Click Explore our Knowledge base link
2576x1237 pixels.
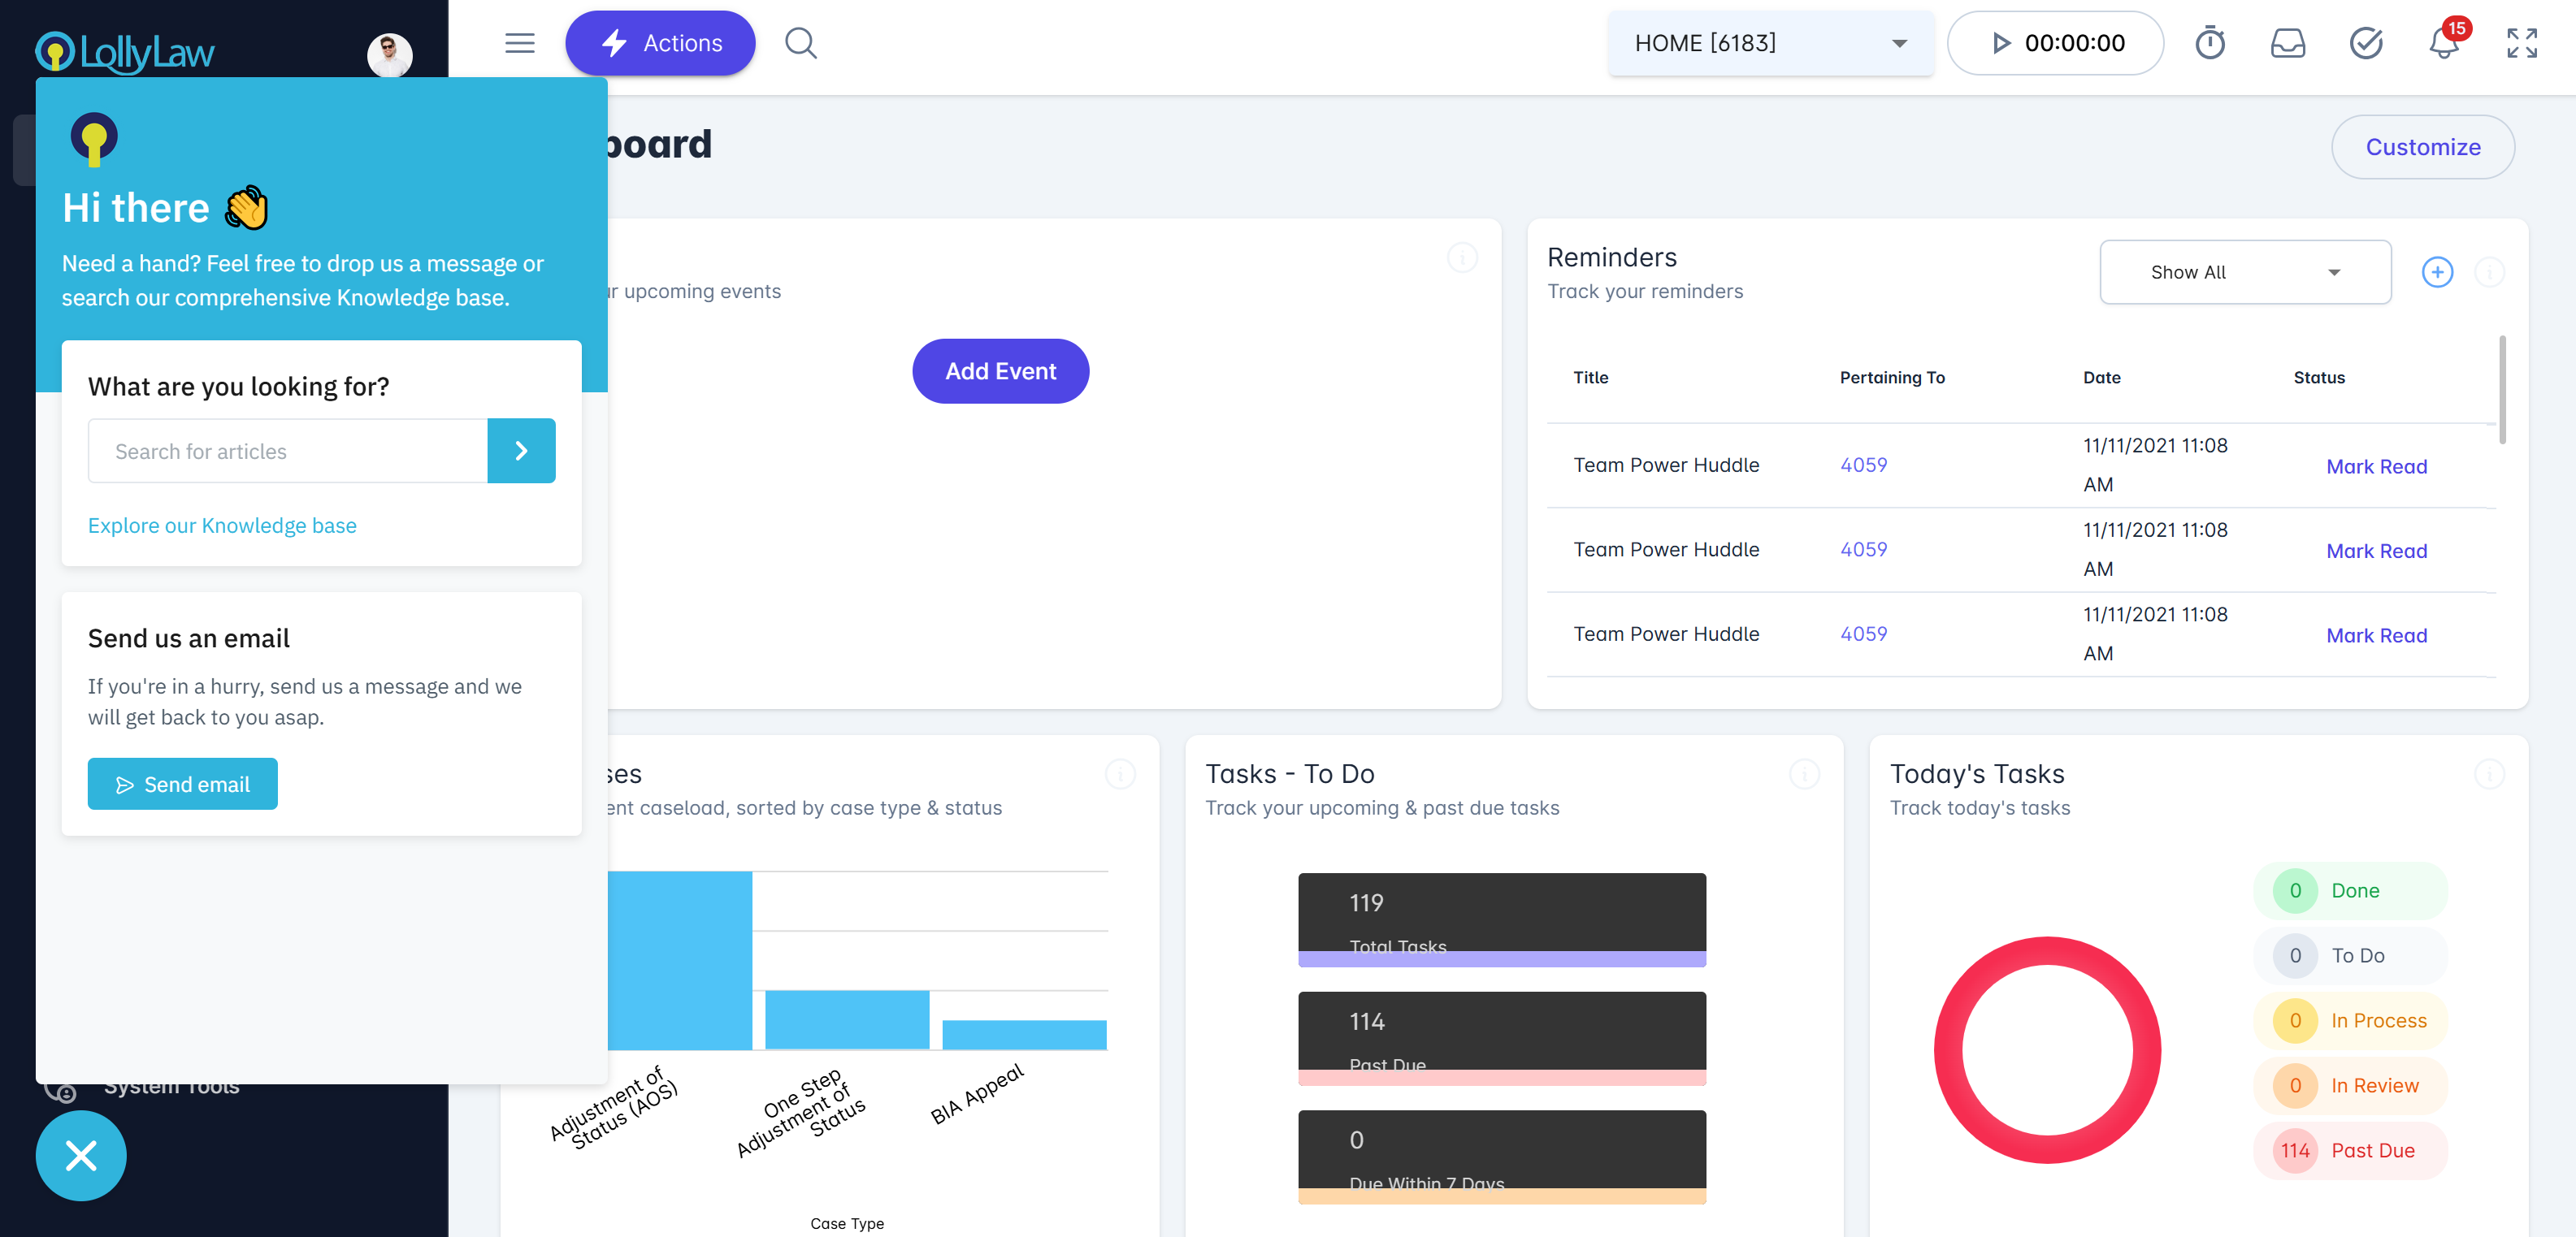pyautogui.click(x=222, y=526)
